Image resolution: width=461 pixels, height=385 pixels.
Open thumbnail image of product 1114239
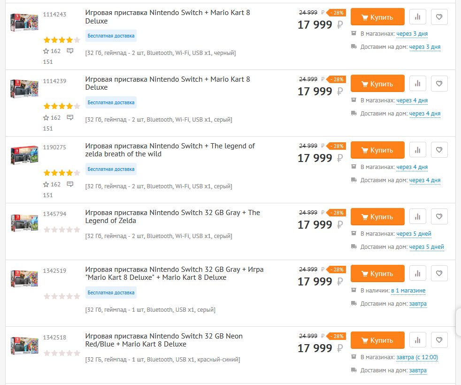click(24, 89)
